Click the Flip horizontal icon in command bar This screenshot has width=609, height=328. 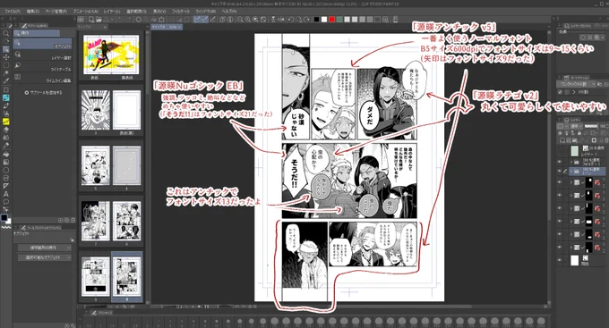click(x=281, y=20)
